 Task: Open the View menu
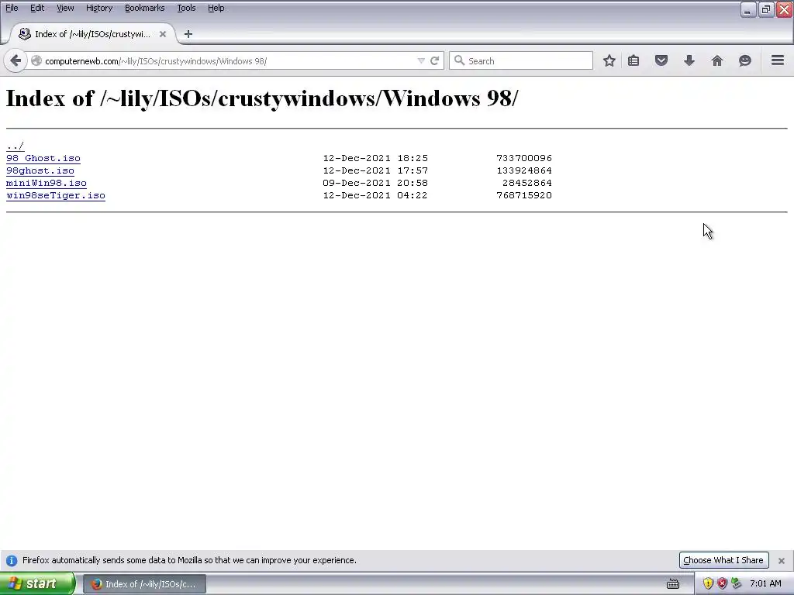point(65,8)
